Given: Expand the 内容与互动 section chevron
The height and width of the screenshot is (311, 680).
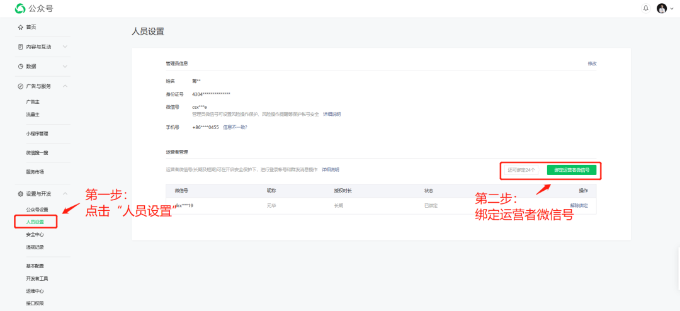Looking at the screenshot, I should tap(65, 47).
